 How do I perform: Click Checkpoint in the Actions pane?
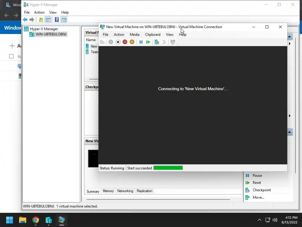point(262,190)
